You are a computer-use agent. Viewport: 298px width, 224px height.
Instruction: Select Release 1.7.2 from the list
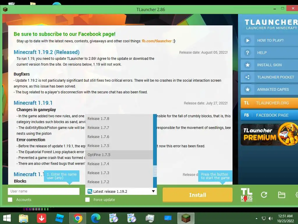click(x=119, y=182)
